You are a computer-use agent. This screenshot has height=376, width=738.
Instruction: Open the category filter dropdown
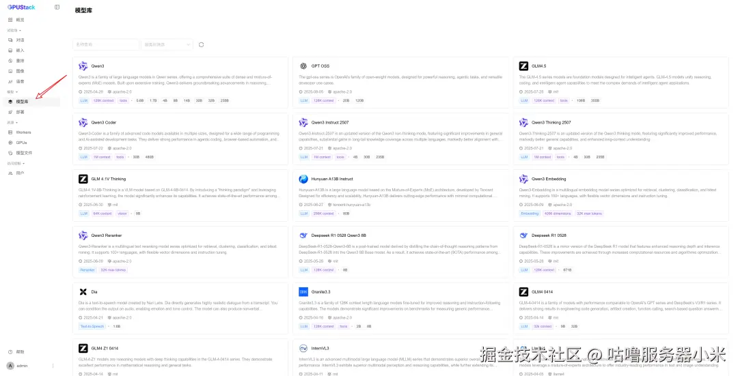click(167, 44)
